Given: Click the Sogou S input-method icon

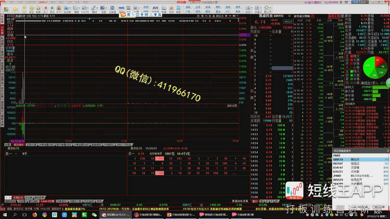Looking at the screenshot, I should (123, 15).
